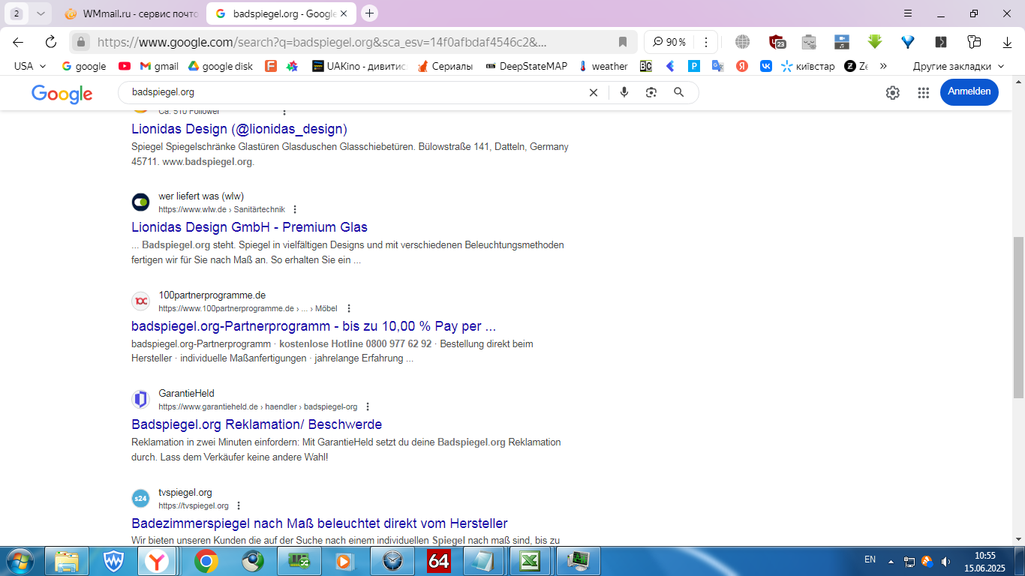Clear the Google search box with the X

[593, 92]
